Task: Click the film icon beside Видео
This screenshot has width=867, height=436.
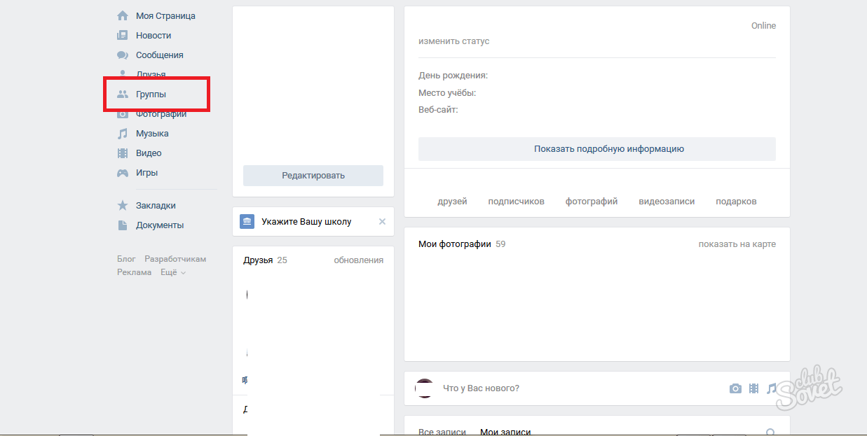Action: (123, 153)
